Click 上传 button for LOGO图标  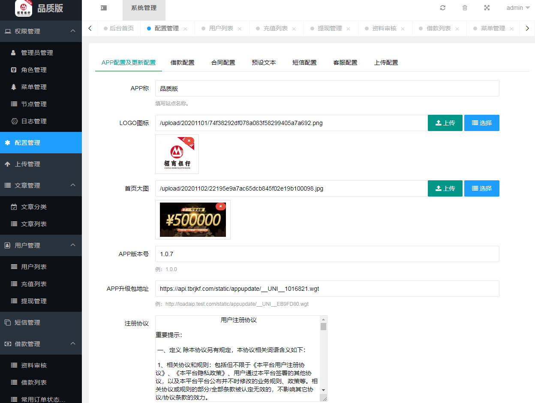445,123
